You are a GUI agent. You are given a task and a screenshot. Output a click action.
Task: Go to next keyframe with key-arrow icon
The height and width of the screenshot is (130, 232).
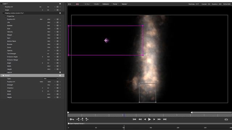tap(87, 119)
